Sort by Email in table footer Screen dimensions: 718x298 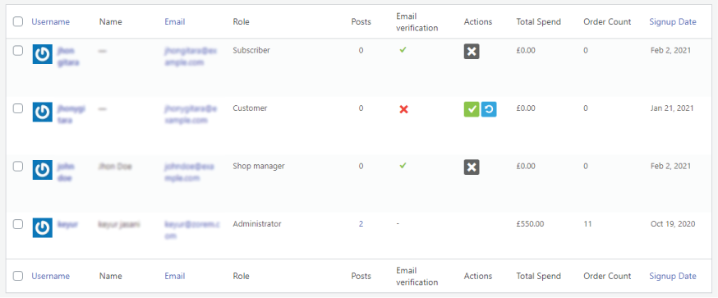pos(175,276)
